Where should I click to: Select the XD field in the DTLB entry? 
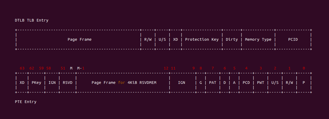(176, 39)
